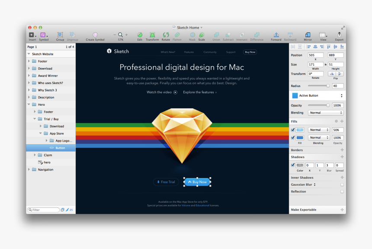
Task: Click the Backward toolbar icon
Action: pos(290,35)
